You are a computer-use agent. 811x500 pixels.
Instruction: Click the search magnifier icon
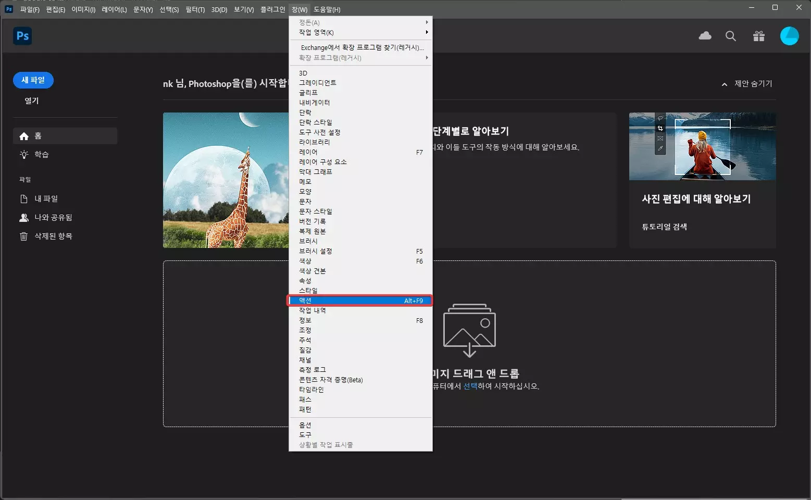pos(730,36)
